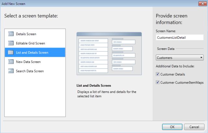Screen dimensions: 208x133
Task: Pick List and Details Screen label
Action: (x=32, y=52)
